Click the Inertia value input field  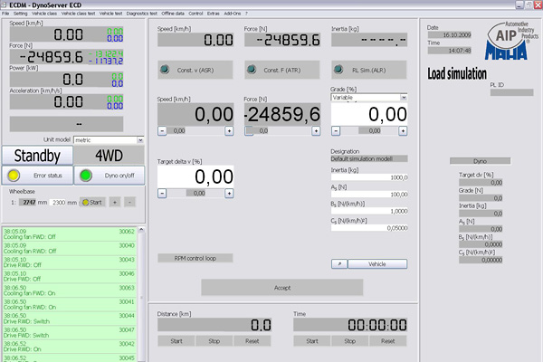(369, 177)
